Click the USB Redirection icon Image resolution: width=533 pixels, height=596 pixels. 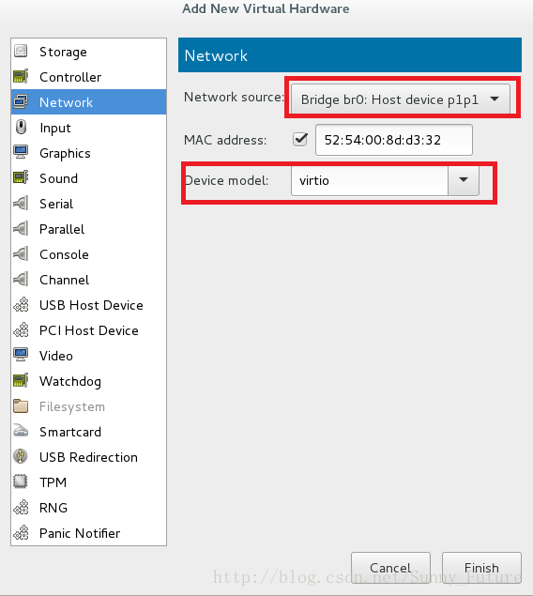pos(21,456)
